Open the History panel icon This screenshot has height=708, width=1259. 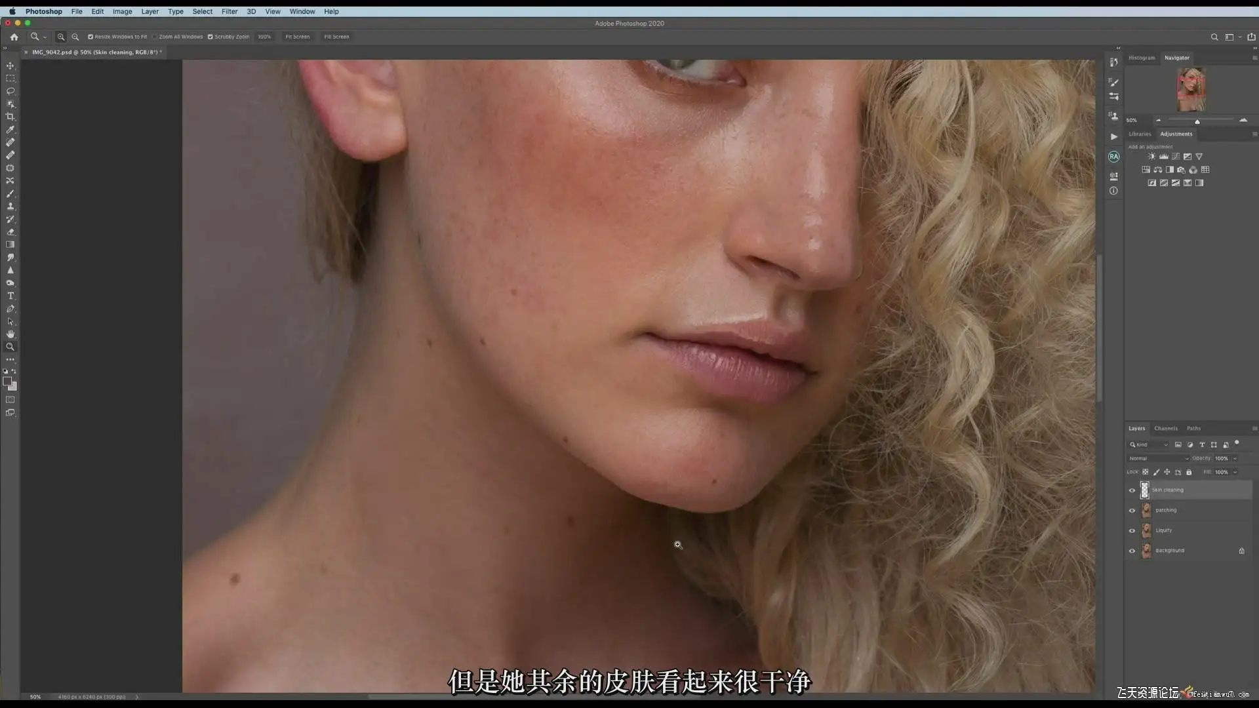pyautogui.click(x=1113, y=62)
